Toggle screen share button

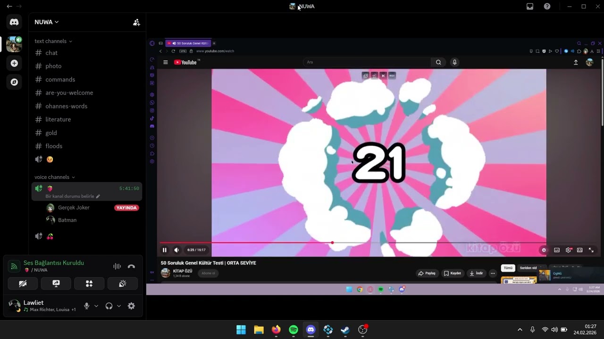(x=56, y=283)
